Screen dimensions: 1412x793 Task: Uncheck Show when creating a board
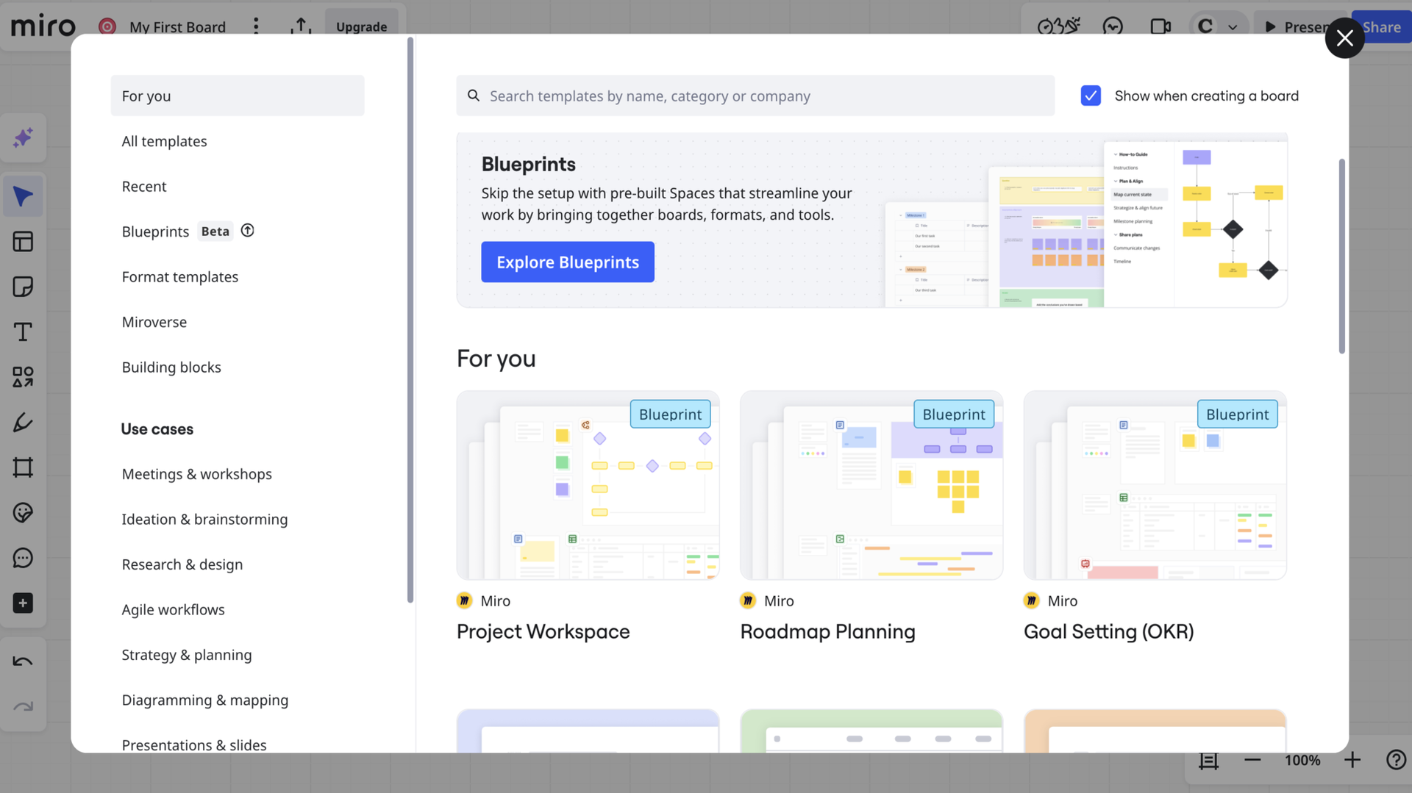click(x=1091, y=96)
